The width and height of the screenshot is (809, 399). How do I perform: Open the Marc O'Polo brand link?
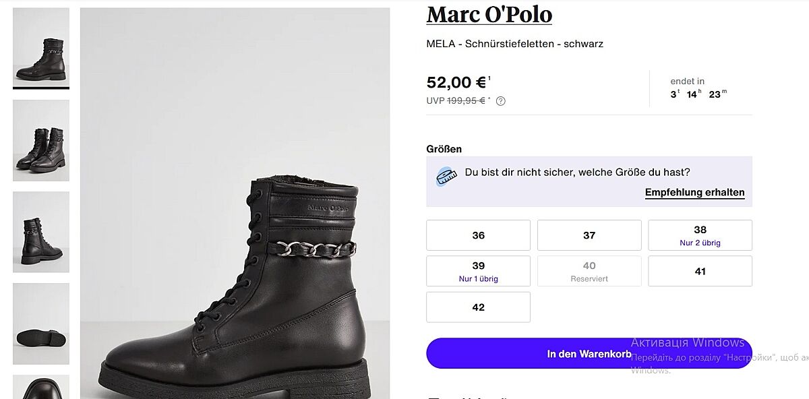[489, 14]
